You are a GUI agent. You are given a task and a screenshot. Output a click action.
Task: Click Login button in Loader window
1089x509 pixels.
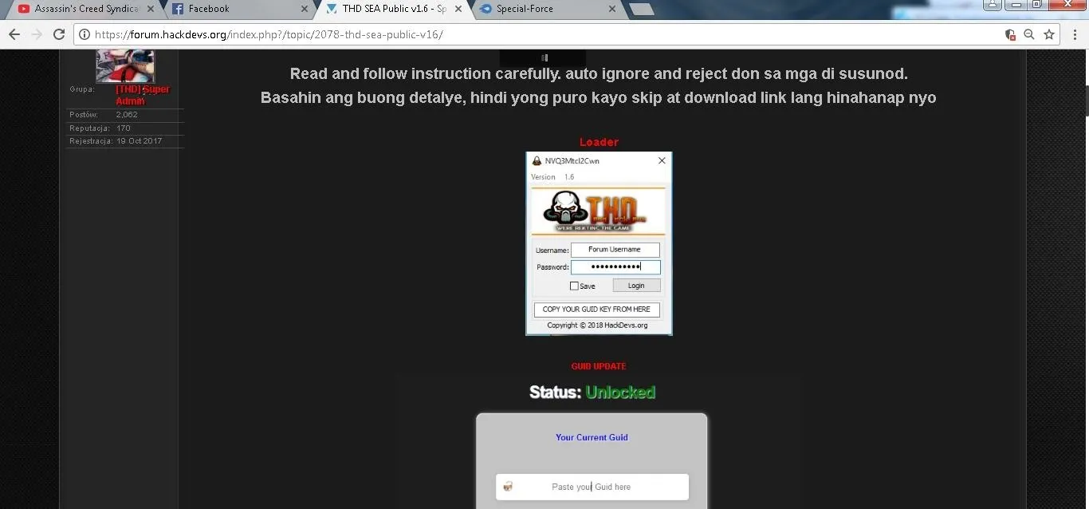coord(636,286)
